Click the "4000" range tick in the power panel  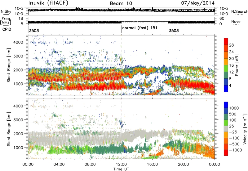click(18, 42)
